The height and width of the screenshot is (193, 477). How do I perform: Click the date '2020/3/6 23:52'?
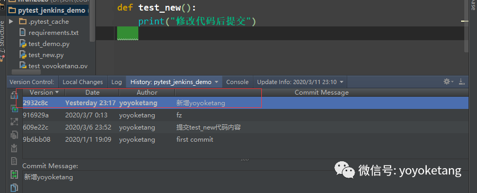point(88,127)
